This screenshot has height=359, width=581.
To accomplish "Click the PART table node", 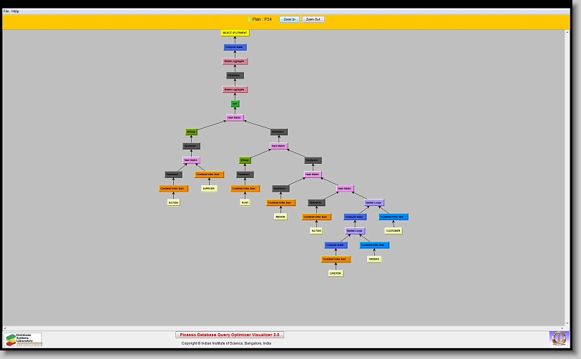I will (x=245, y=202).
